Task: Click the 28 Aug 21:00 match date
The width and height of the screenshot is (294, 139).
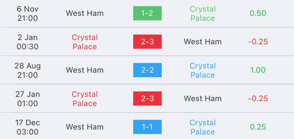Action: [x=28, y=70]
